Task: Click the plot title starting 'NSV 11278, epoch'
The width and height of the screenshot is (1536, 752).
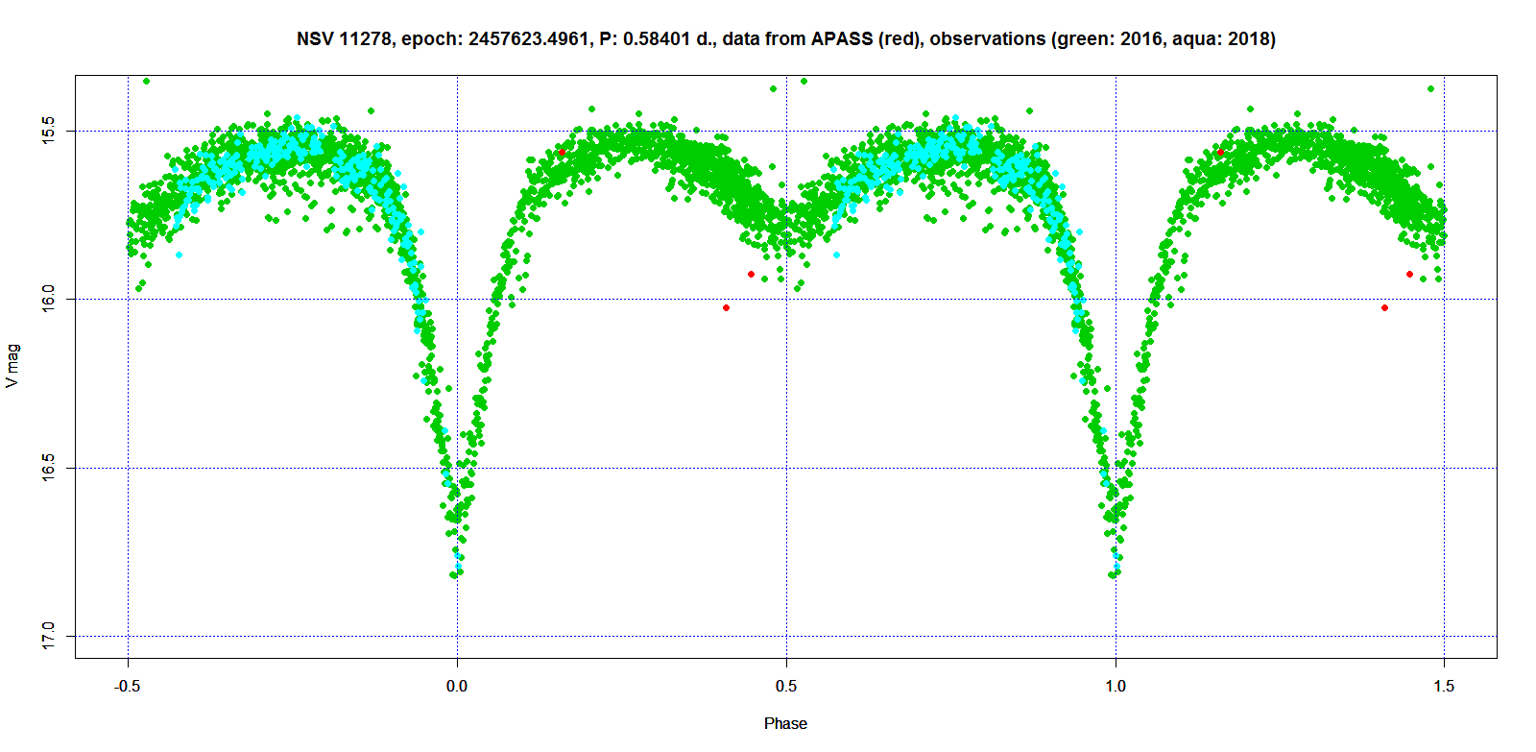Action: [x=785, y=39]
